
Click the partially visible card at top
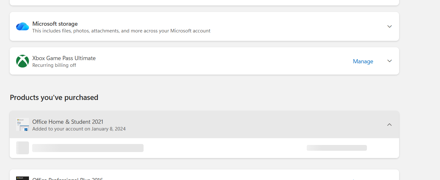coord(204,2)
